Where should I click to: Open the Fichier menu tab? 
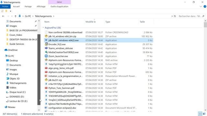click(5, 6)
